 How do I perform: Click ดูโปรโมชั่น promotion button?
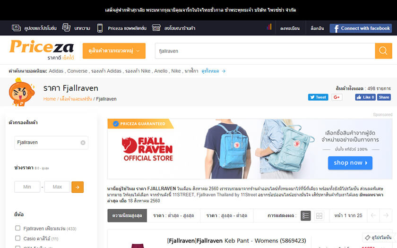click(379, 237)
